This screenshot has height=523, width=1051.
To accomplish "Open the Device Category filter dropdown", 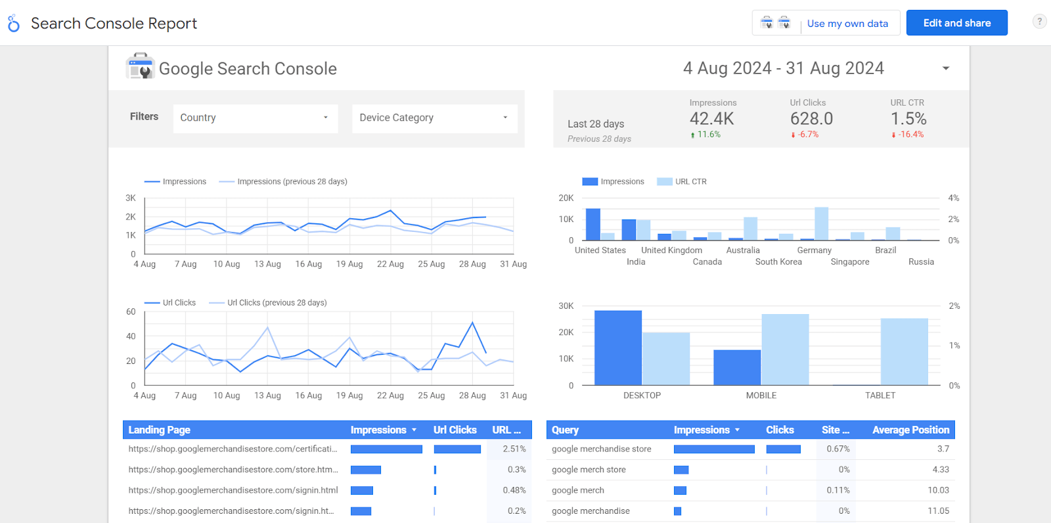I will click(435, 118).
